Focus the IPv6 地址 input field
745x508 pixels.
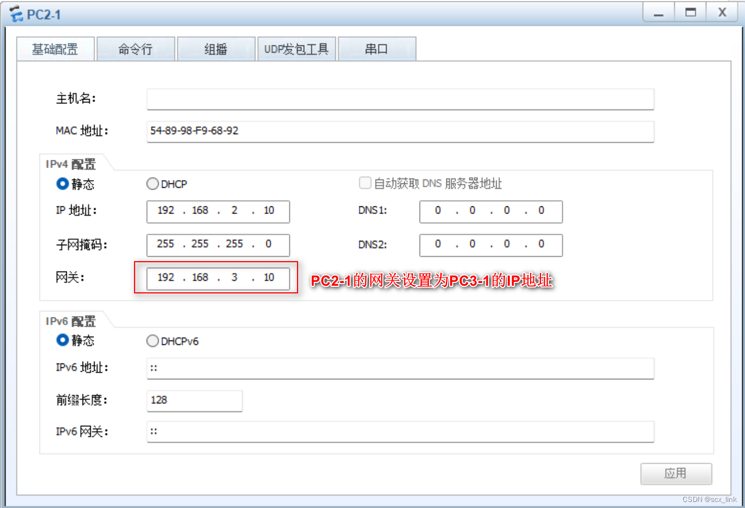click(400, 368)
